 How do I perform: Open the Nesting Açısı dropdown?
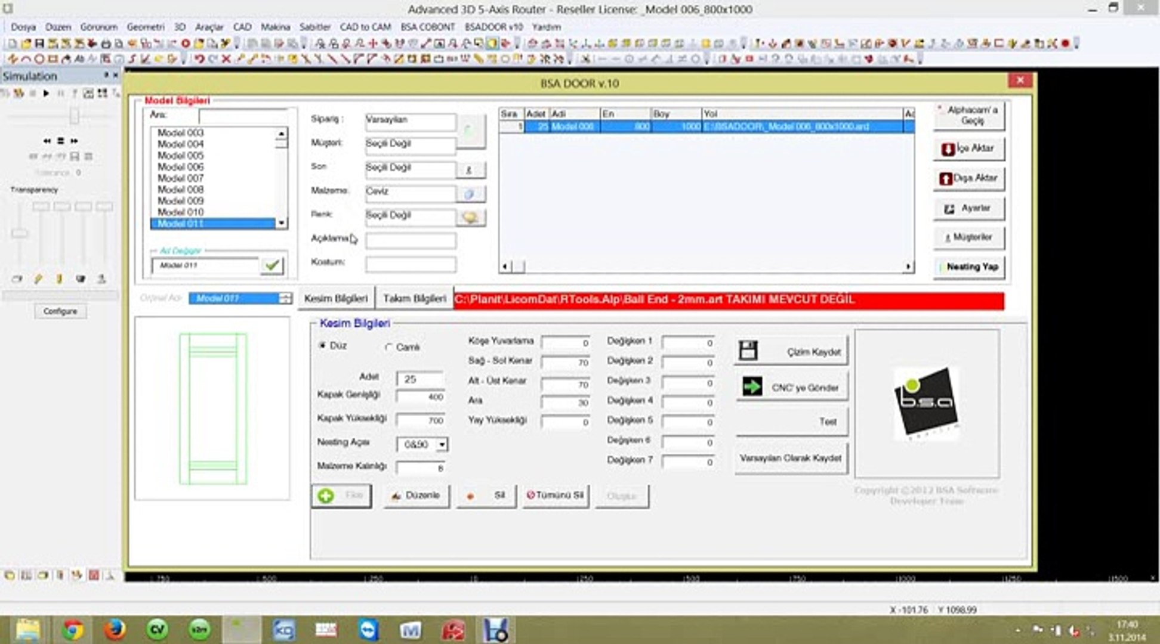click(442, 445)
